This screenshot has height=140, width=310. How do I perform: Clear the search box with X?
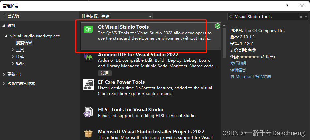point(301,17)
